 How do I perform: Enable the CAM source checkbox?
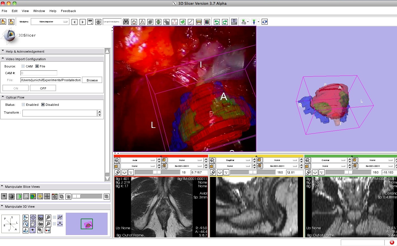point(23,66)
